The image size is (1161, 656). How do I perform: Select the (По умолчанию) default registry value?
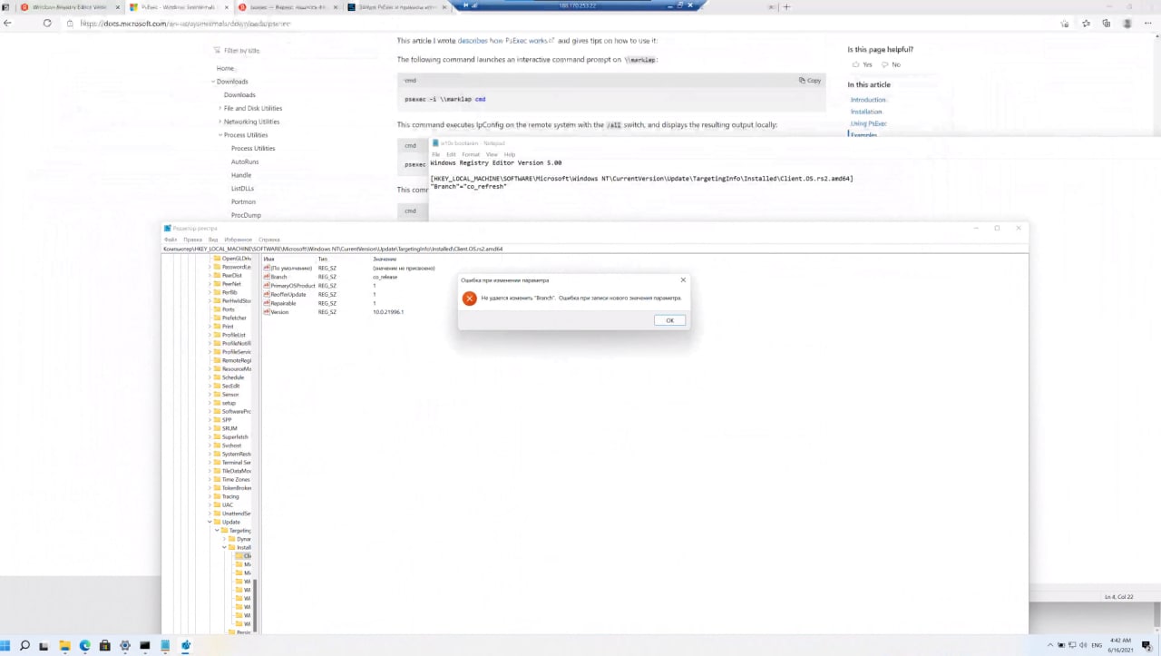pos(291,269)
